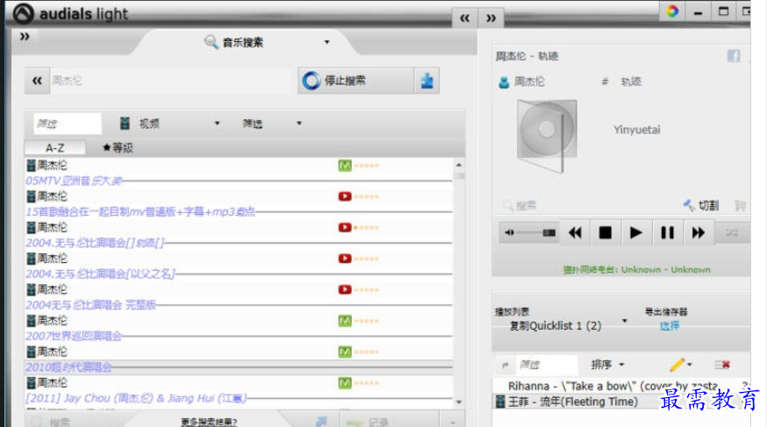Viewport: 767px width, 427px height.
Task: Click the delete playlist entries red X icon
Action: pos(722,365)
